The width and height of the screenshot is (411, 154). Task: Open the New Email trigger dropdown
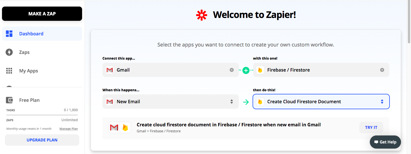[x=170, y=102]
